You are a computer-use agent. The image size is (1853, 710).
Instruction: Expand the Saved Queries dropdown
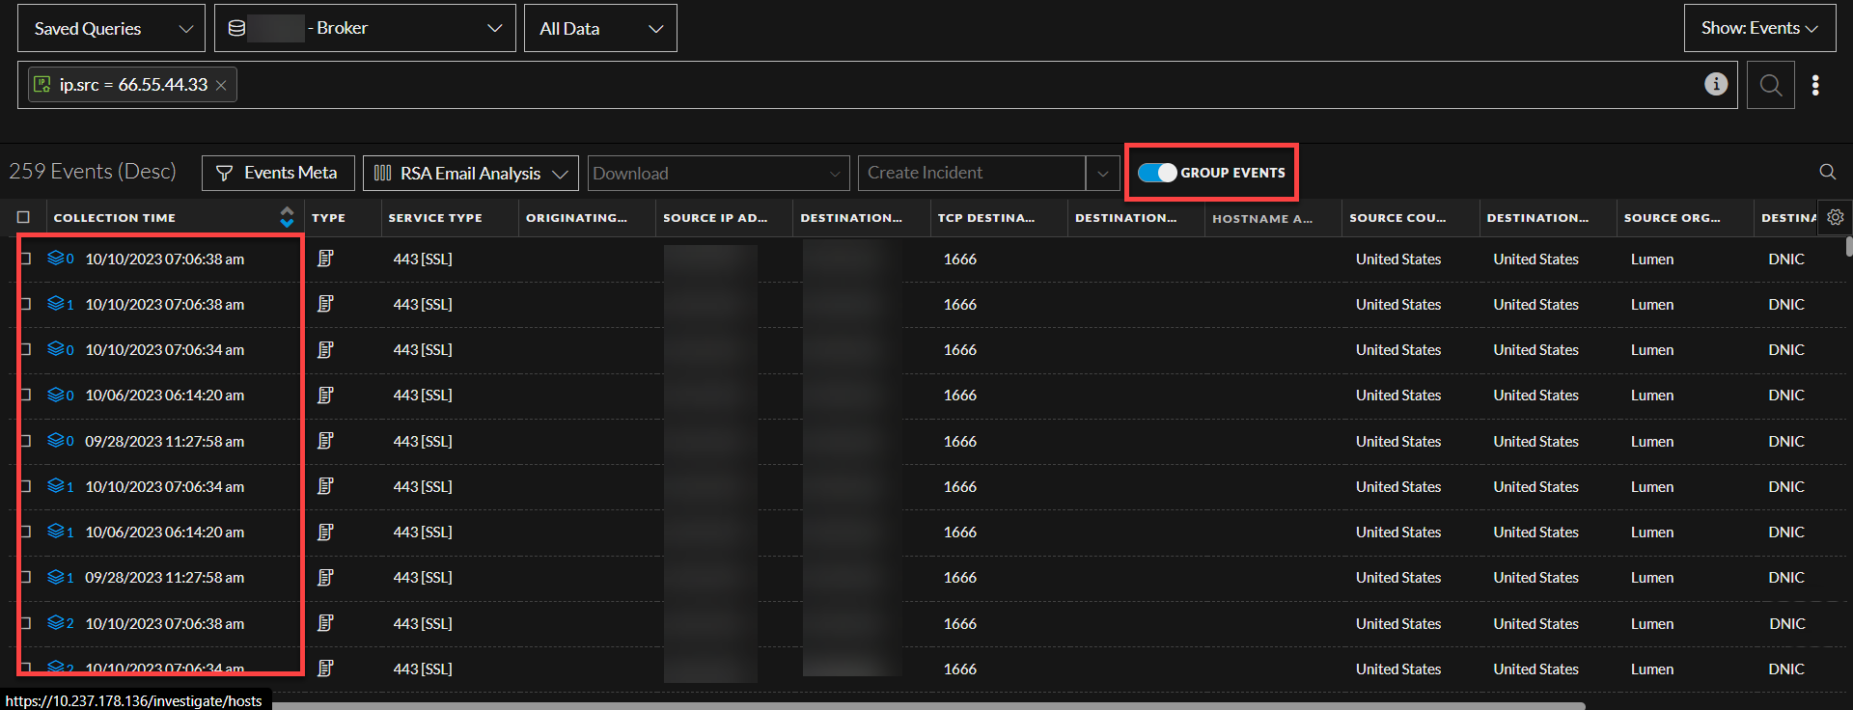(x=111, y=28)
